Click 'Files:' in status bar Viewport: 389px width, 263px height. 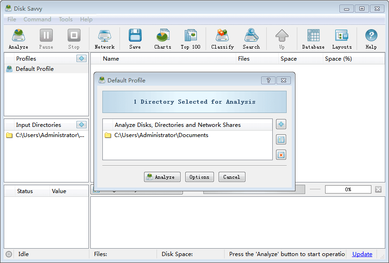pos(100,254)
